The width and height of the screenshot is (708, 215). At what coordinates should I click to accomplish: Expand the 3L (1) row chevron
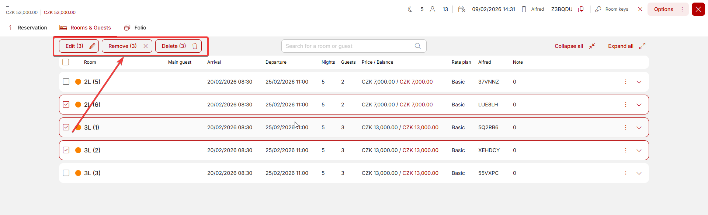639,128
